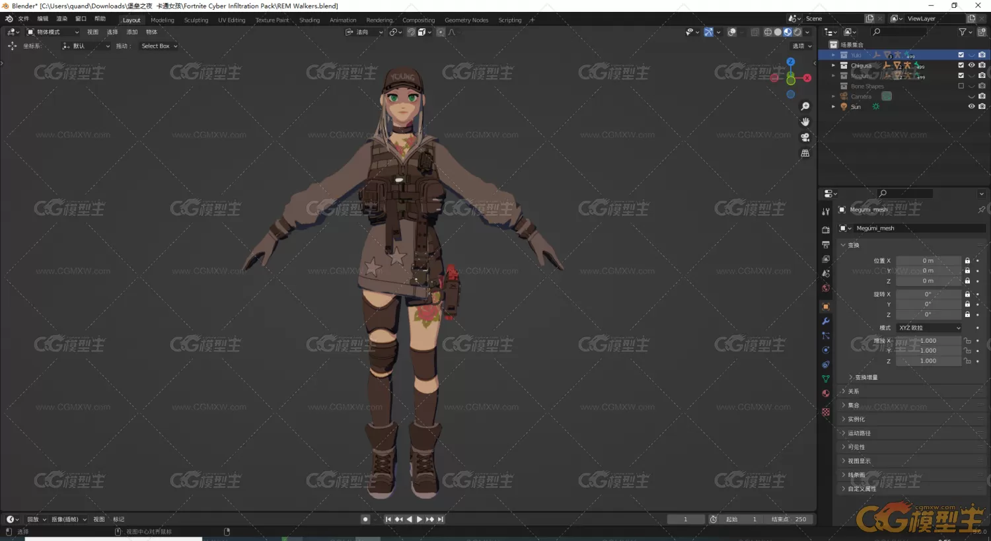Hide Chigusa collection with eye icon
The image size is (991, 541).
click(971, 65)
